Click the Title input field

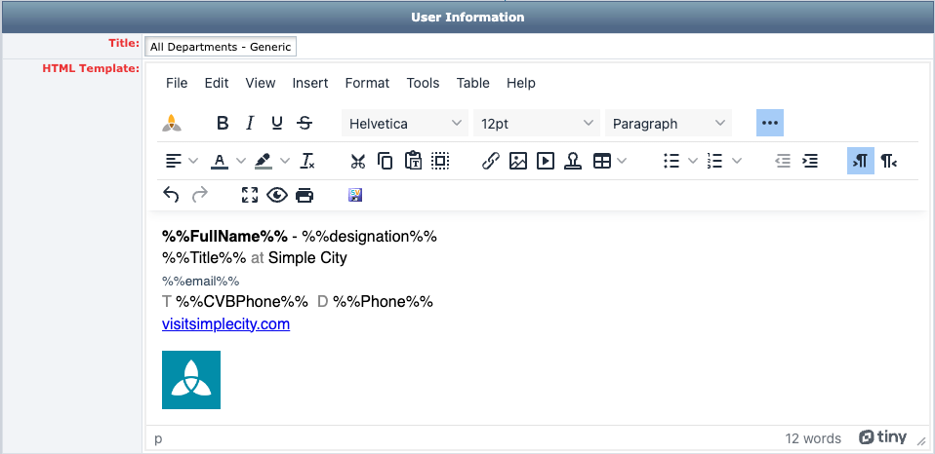pyautogui.click(x=221, y=47)
